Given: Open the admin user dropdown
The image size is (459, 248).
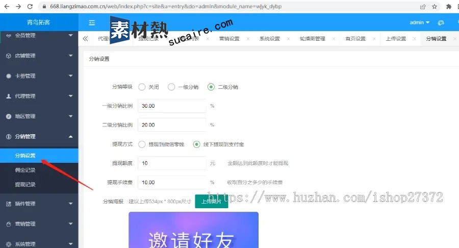Looking at the screenshot, I should click(x=419, y=22).
